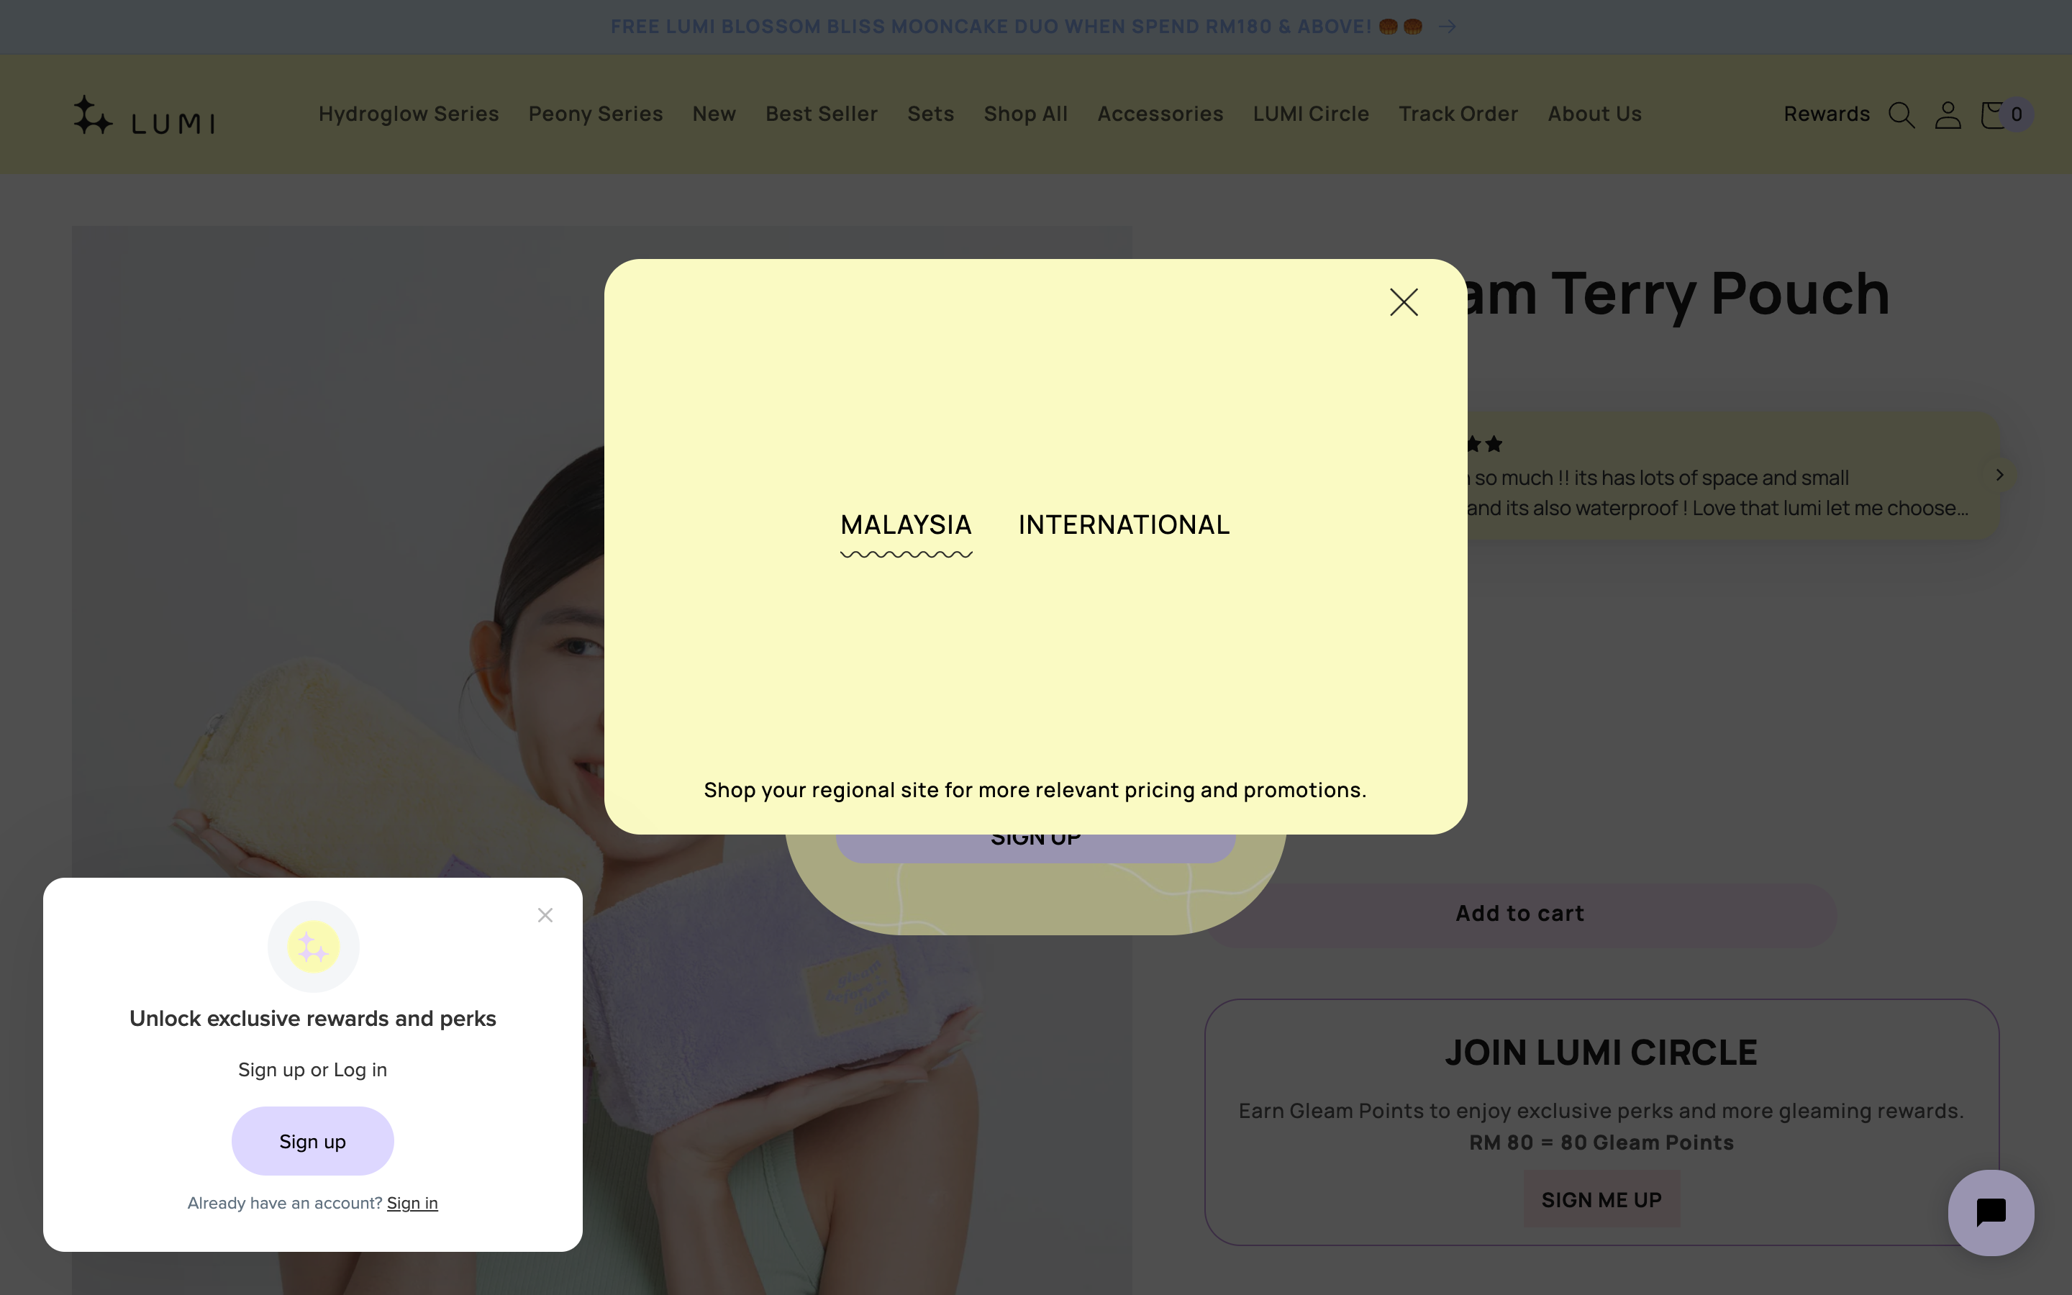
Task: Click the Rewards link in header
Action: pos(1826,114)
